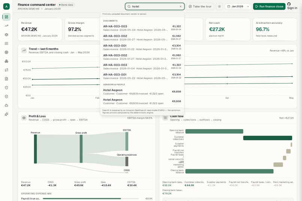
Task: Open AR-HA-003-002 invoice dated 2026-01-27
Action: (142, 57)
